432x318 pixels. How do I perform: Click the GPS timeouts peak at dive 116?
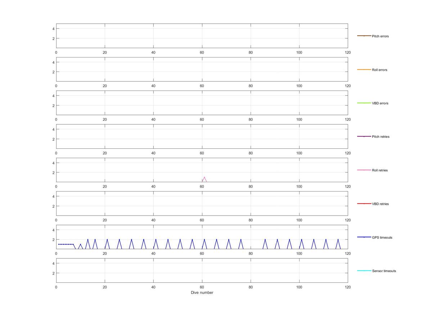click(338, 240)
